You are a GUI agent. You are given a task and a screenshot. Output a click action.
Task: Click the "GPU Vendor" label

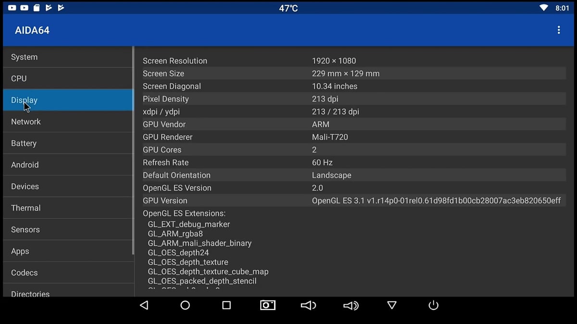[163, 124]
